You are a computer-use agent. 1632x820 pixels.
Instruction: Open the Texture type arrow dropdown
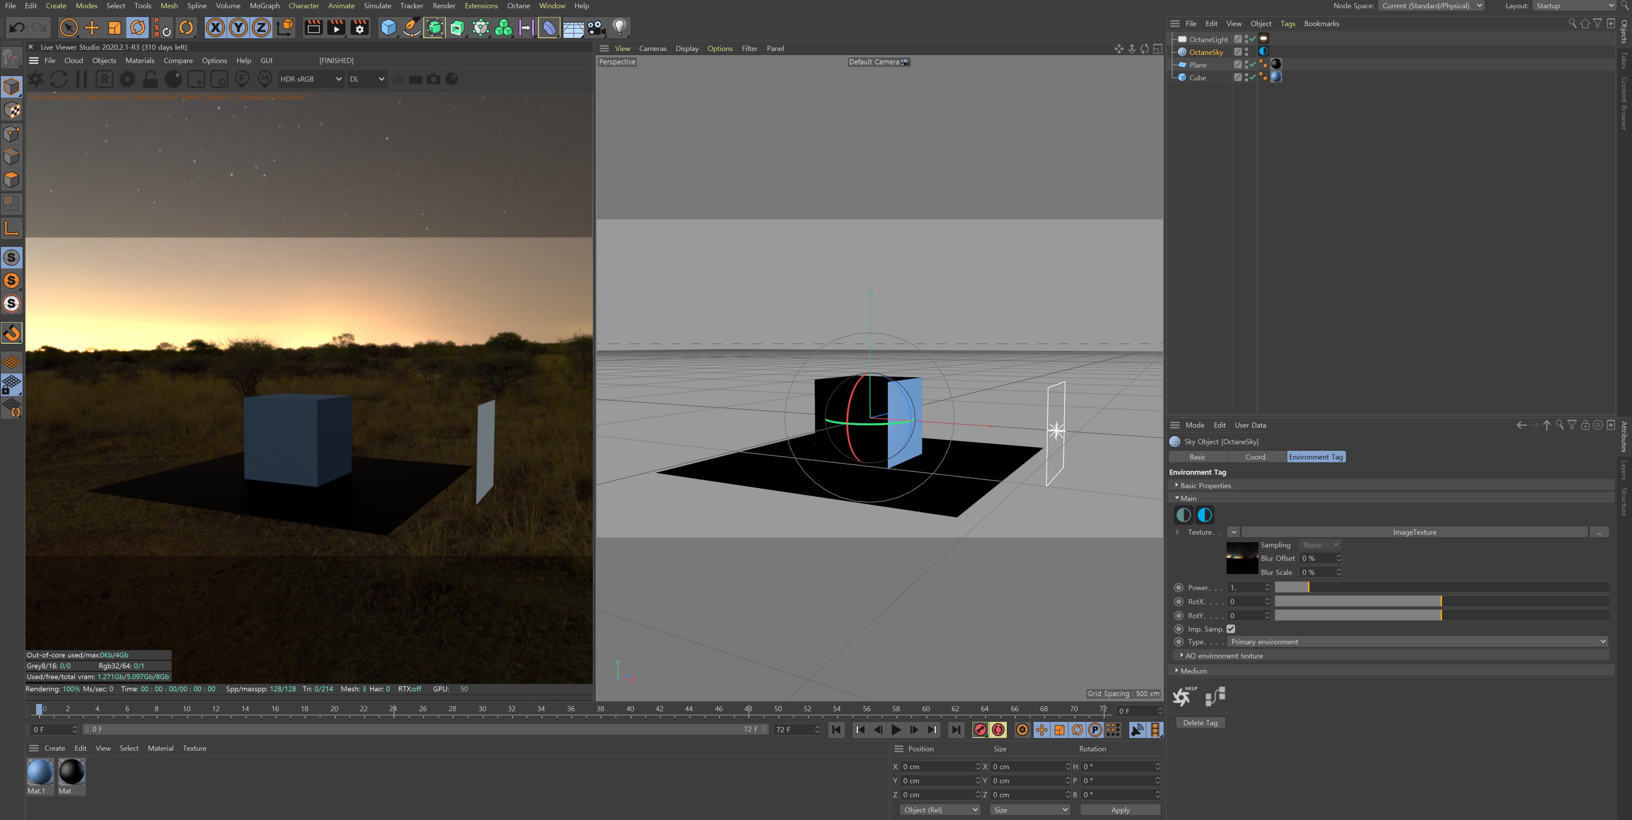[1233, 532]
